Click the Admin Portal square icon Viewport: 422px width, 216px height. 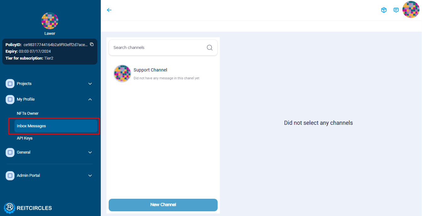tap(10, 176)
